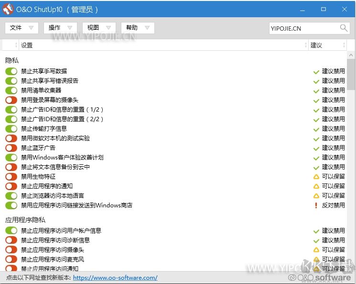This screenshot has height=284, width=356.
Task: Click the search magnifier icon
Action: tap(344, 28)
